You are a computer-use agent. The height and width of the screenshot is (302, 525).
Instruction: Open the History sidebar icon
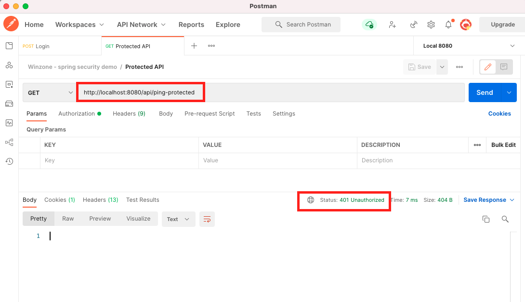click(x=9, y=161)
